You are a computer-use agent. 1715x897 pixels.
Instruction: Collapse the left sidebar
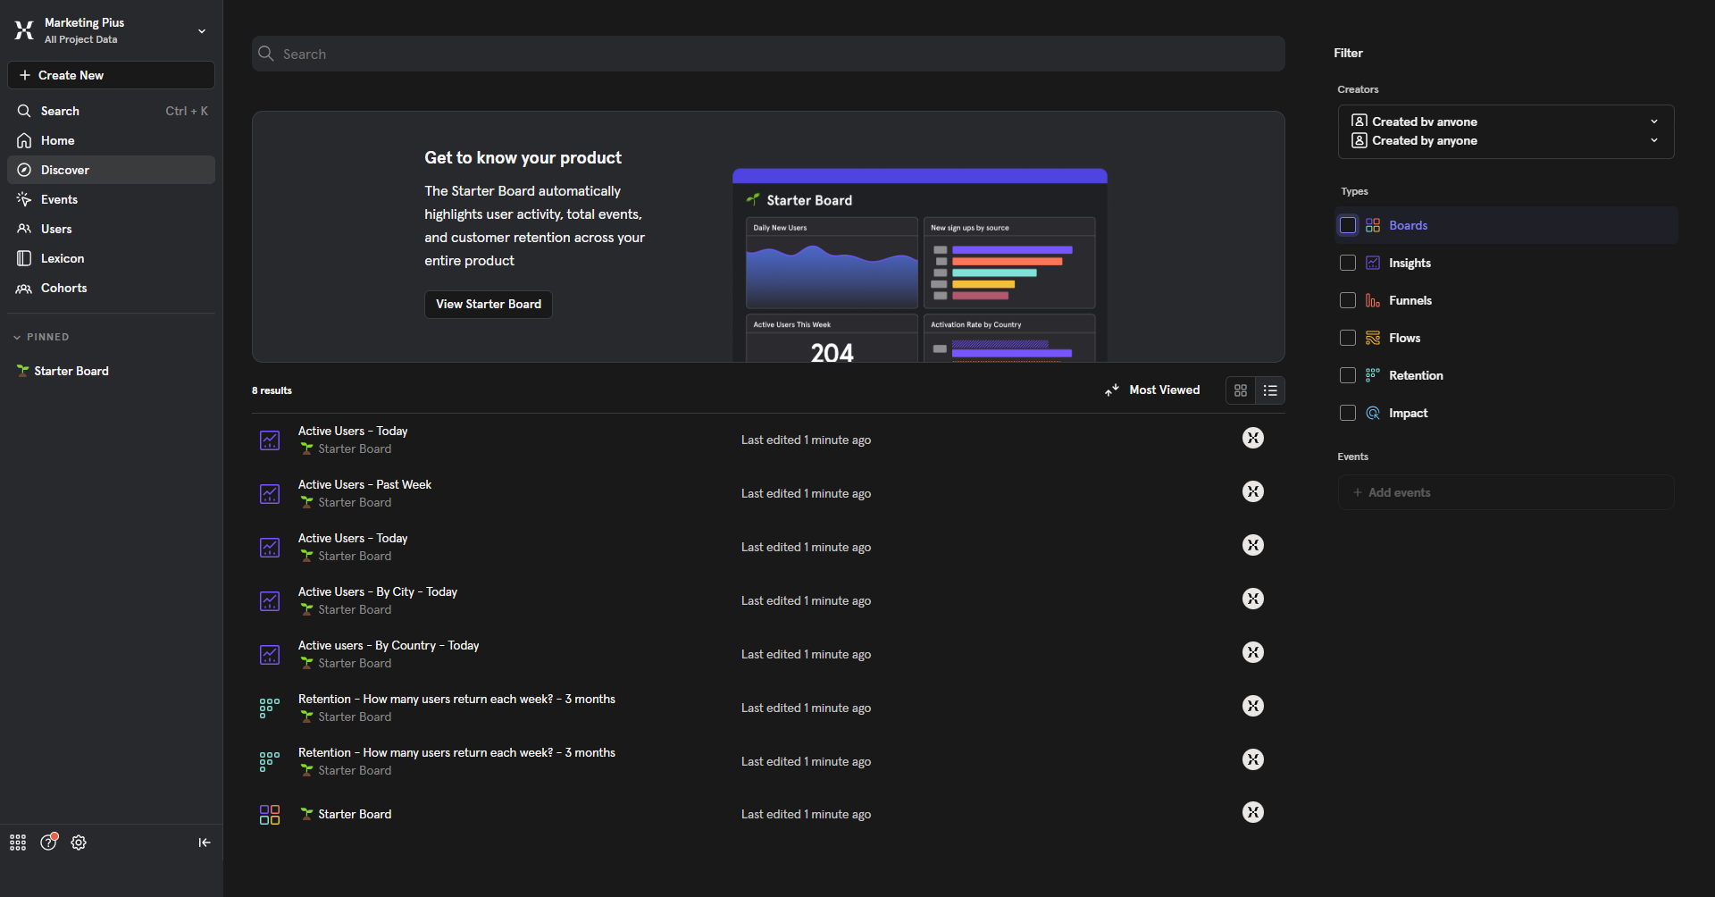coord(204,843)
